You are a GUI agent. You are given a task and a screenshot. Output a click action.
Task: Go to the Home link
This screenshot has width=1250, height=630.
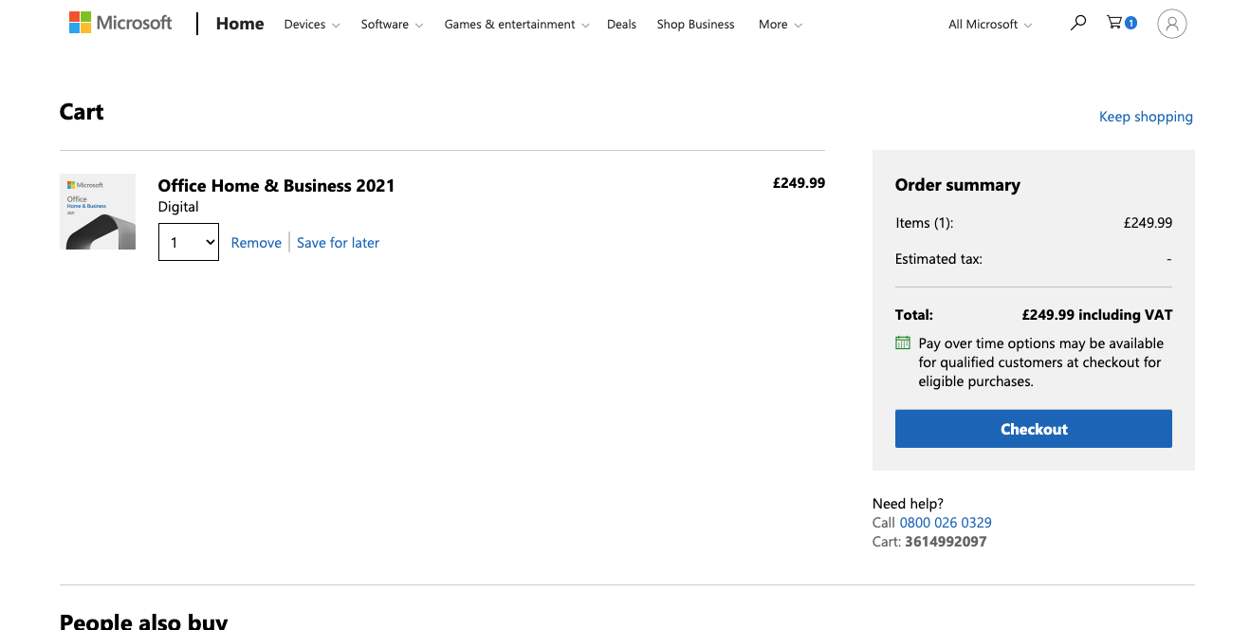(x=240, y=24)
